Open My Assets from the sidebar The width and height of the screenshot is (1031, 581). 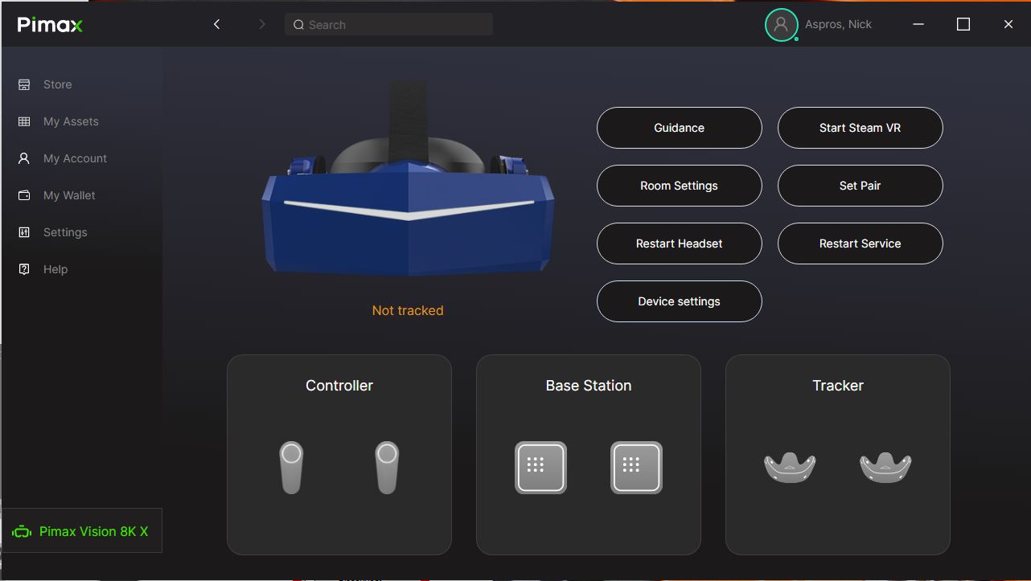tap(71, 121)
